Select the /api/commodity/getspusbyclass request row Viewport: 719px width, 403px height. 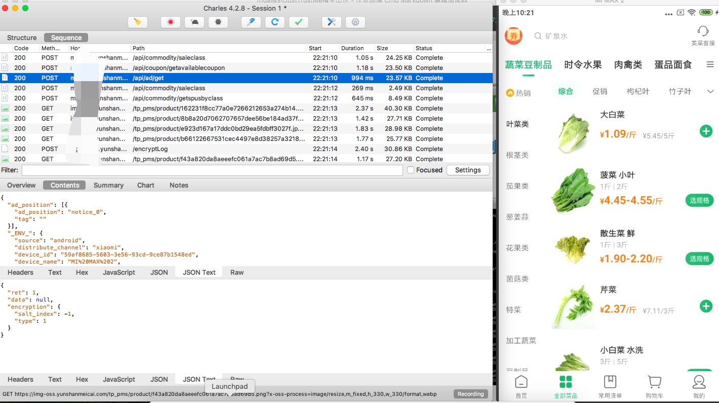click(246, 98)
